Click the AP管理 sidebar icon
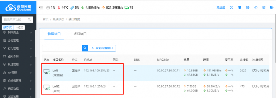 tap(5, 72)
